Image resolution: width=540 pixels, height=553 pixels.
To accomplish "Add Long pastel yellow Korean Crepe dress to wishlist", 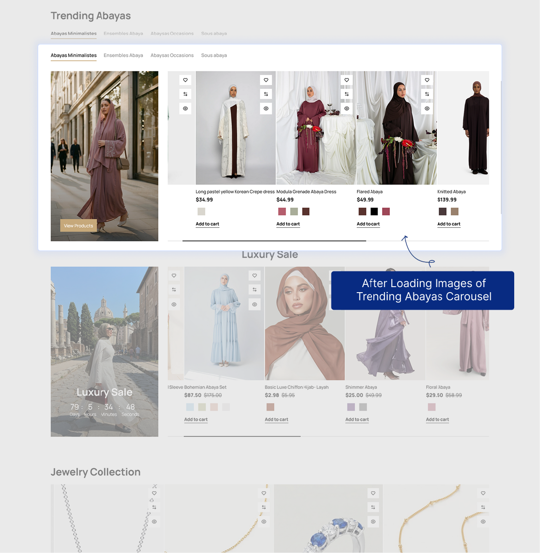I will tap(266, 80).
